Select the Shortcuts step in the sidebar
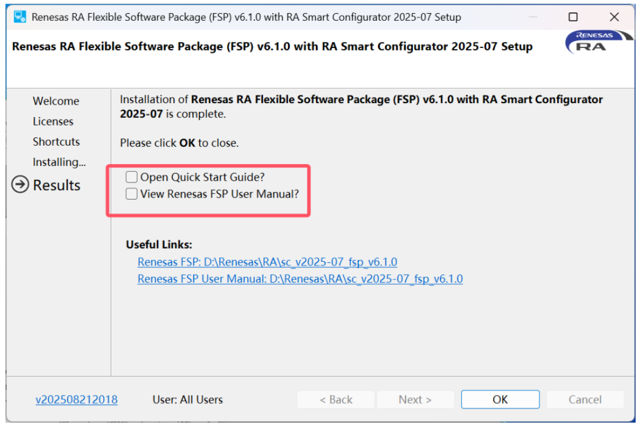 pos(56,142)
